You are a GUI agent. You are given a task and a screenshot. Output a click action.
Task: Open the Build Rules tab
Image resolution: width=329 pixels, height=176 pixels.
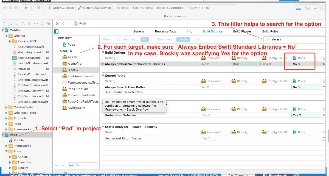pos(270,31)
